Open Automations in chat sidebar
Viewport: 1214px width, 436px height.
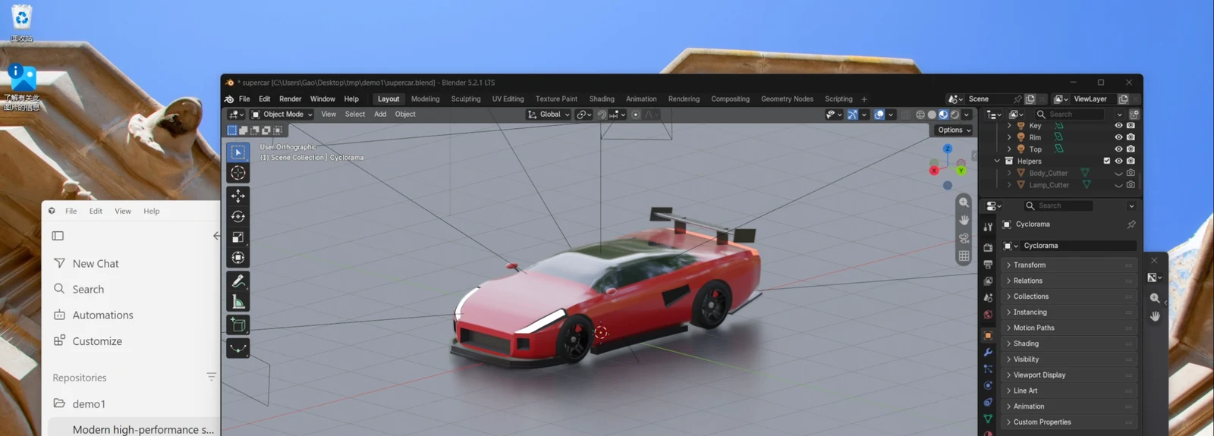pos(102,315)
